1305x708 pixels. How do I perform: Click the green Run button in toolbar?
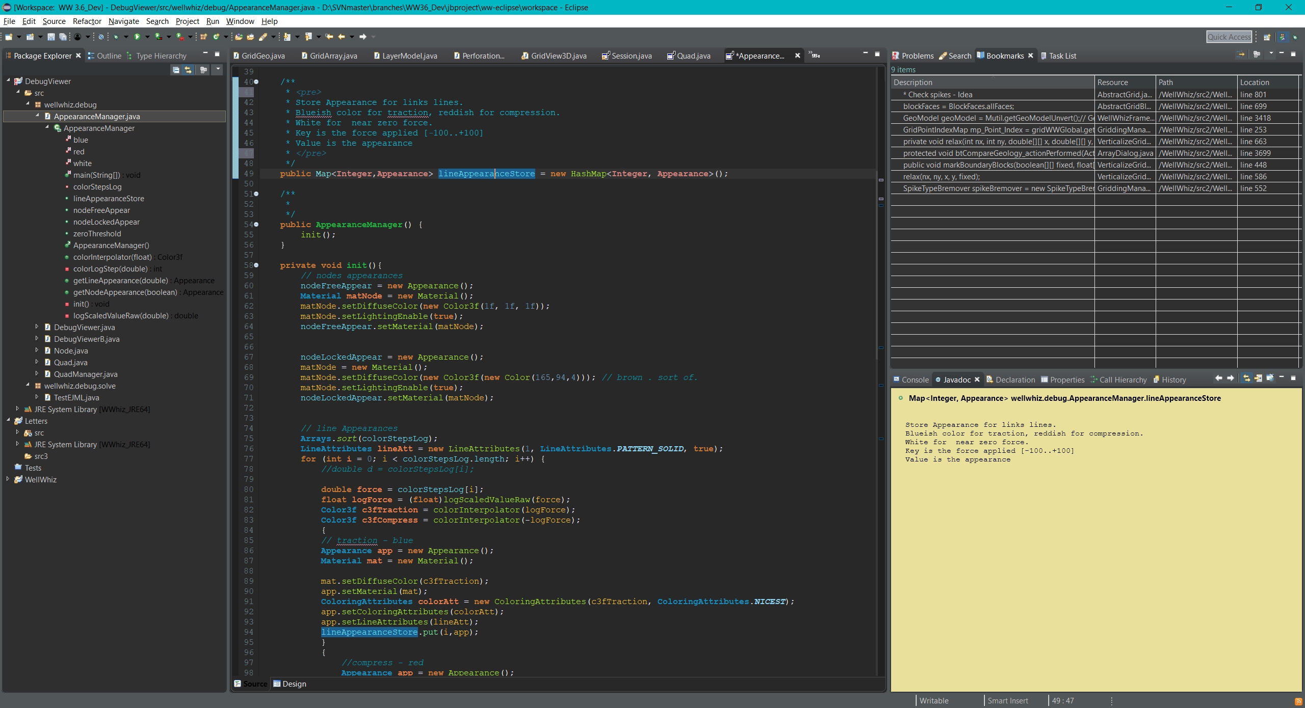point(137,37)
